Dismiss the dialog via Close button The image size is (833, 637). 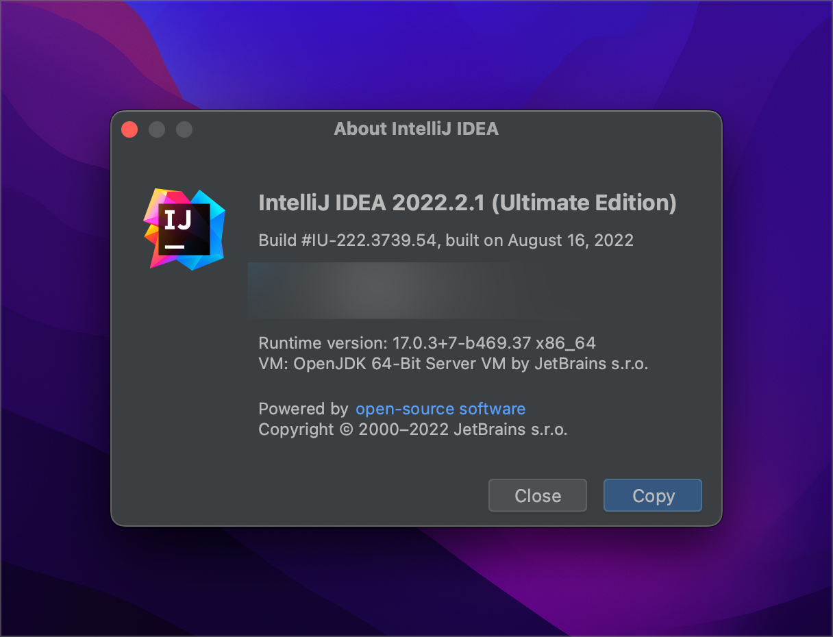pyautogui.click(x=537, y=495)
